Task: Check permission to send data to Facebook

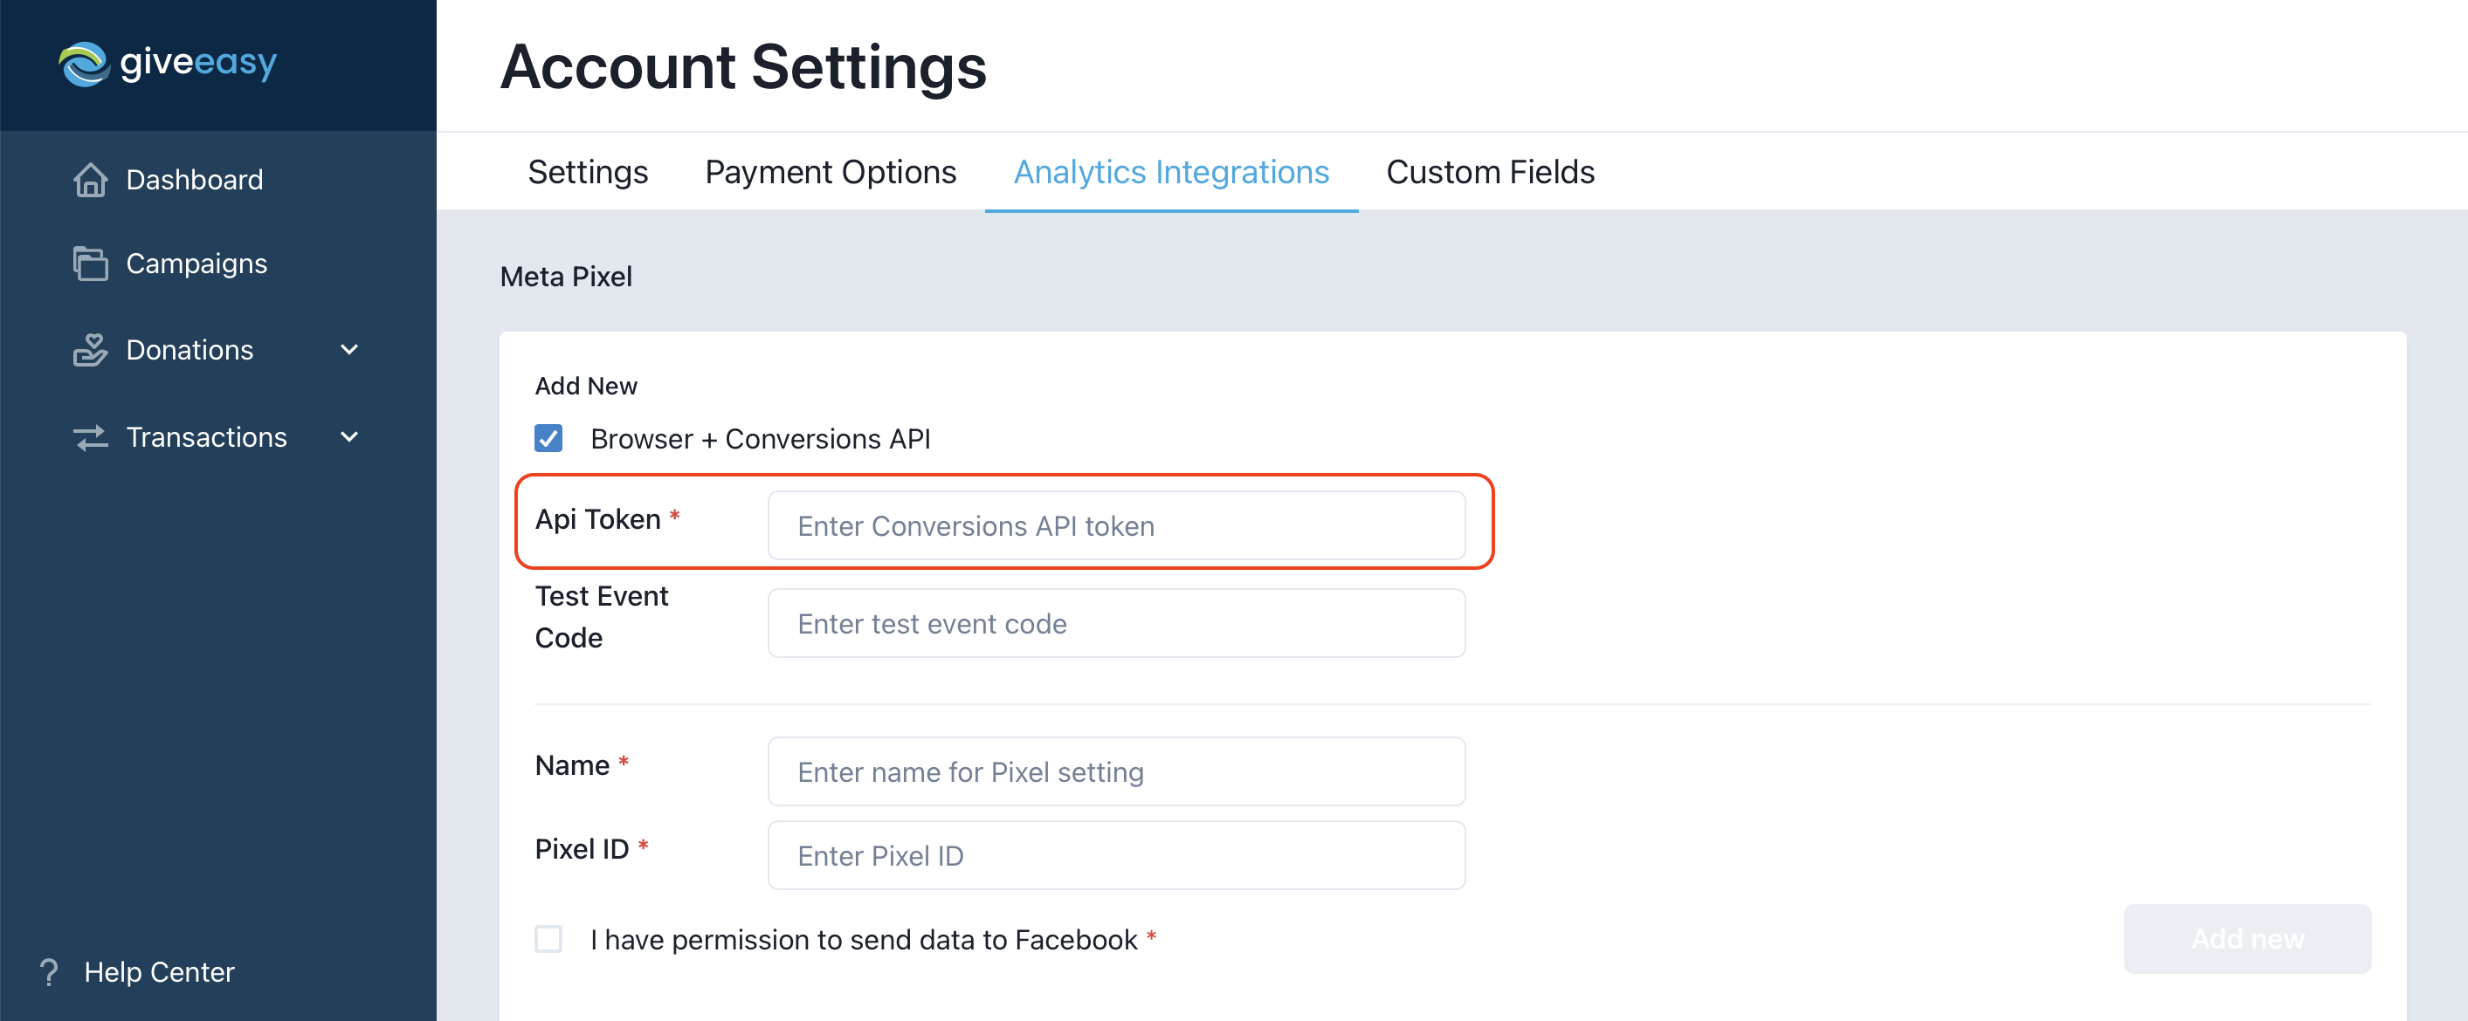Action: [548, 939]
